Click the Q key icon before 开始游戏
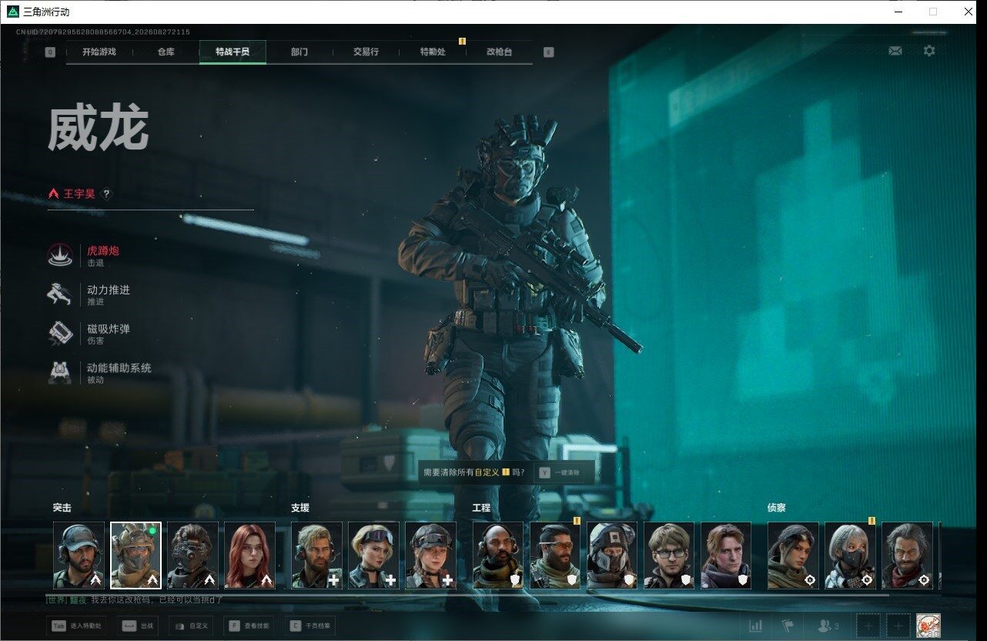987x641 pixels. [50, 52]
